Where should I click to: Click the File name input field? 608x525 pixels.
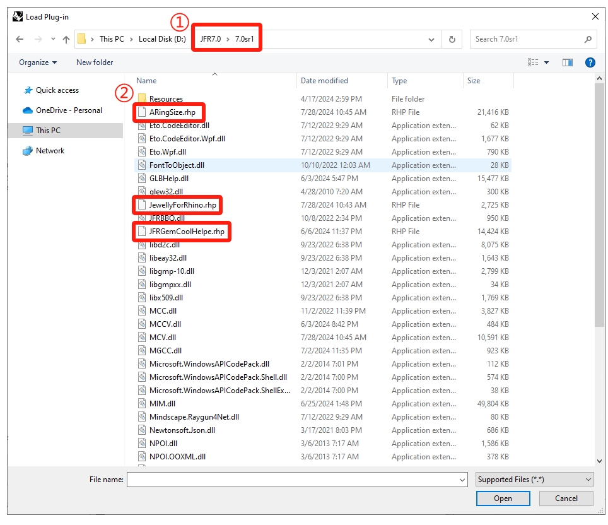(x=296, y=480)
